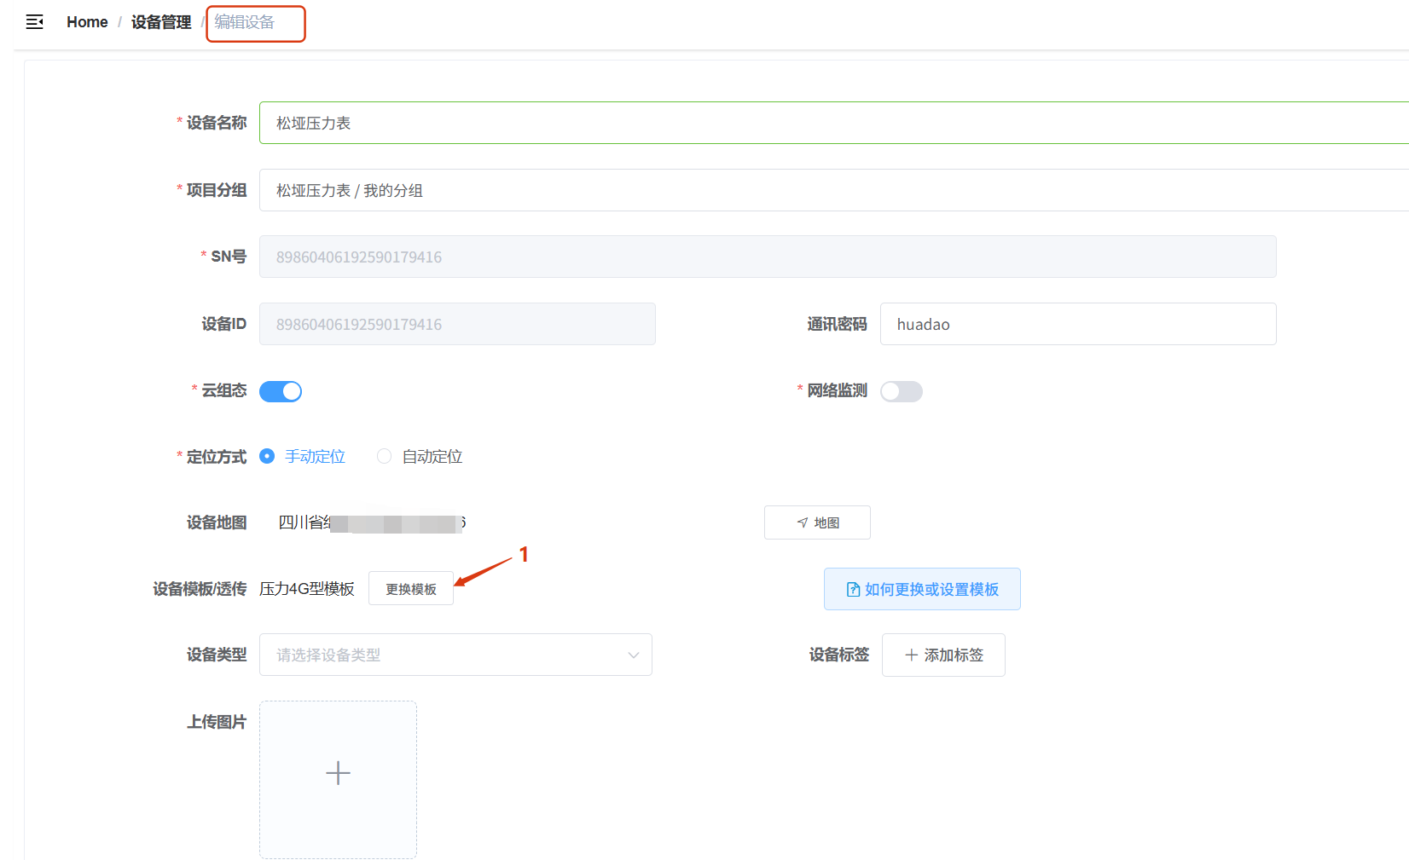
Task: Edit the 设备名称 input field
Action: 834,123
